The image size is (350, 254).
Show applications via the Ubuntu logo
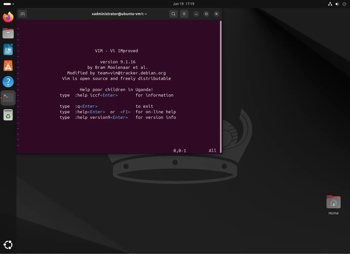coord(8,245)
